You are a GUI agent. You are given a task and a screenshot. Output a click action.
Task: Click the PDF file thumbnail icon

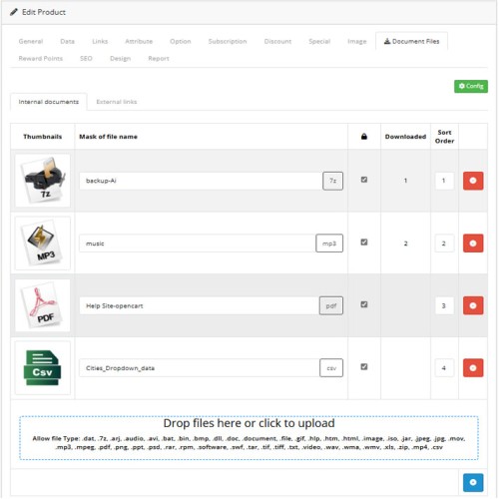43,305
